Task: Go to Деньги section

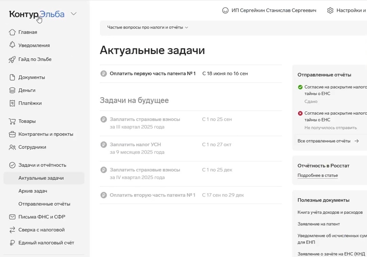Action: 27,90
